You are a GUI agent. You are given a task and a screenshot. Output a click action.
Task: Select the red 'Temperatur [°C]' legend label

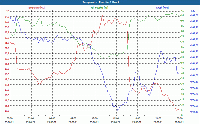36,8
